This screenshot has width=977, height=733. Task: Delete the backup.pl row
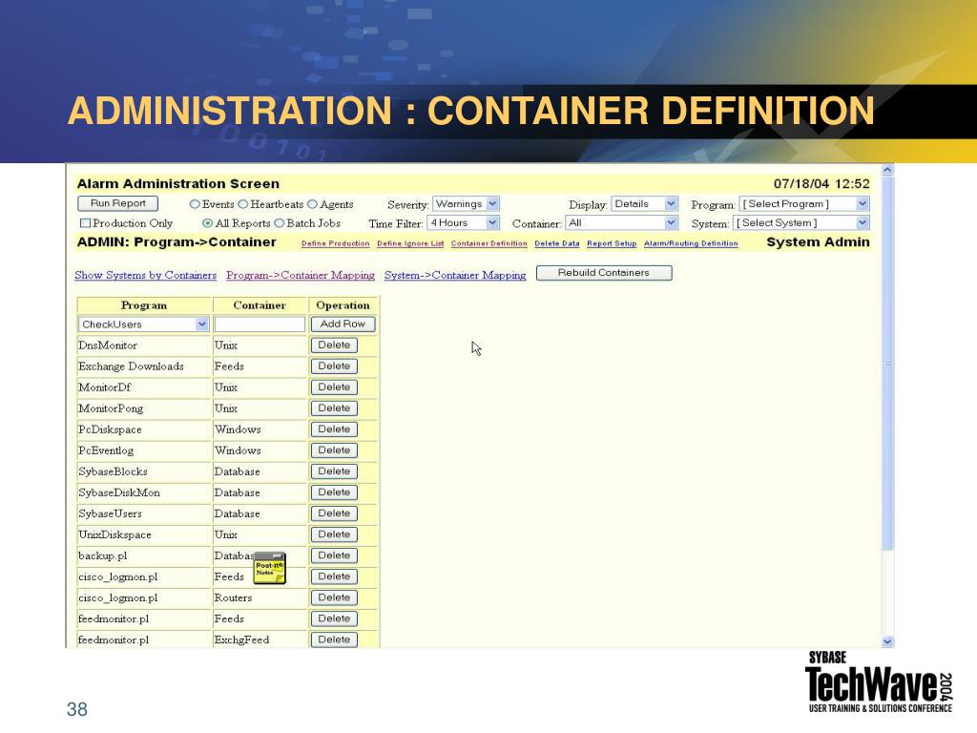coord(334,555)
